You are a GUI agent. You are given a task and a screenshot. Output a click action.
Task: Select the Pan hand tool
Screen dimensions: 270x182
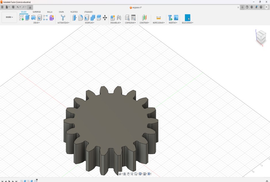click(128, 174)
